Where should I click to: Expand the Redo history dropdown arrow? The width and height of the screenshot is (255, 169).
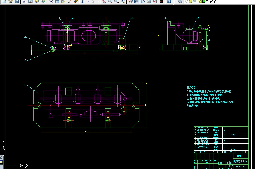98,1
